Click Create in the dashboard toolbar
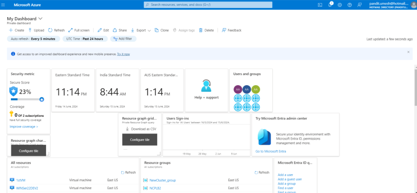The width and height of the screenshot is (417, 193). [x=16, y=30]
